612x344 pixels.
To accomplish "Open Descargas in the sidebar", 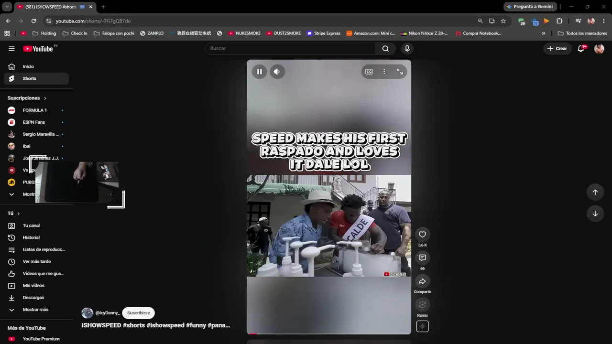I will [36, 298].
